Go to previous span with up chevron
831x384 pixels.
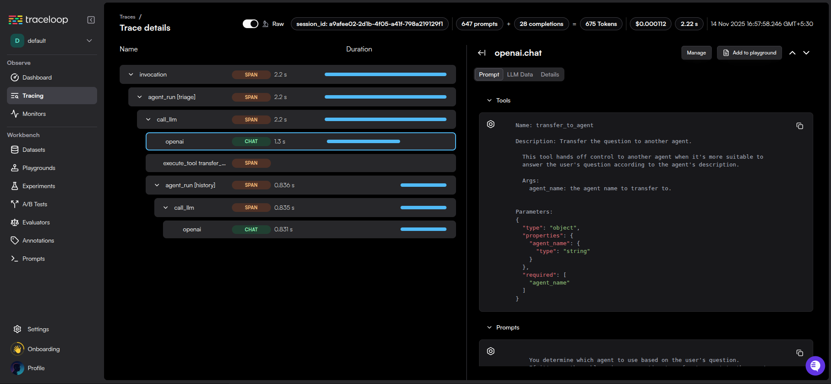[792, 53]
